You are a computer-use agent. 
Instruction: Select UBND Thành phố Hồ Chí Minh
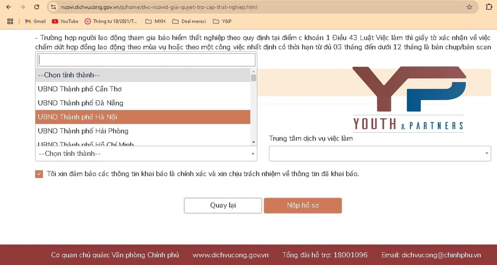[x=143, y=143]
